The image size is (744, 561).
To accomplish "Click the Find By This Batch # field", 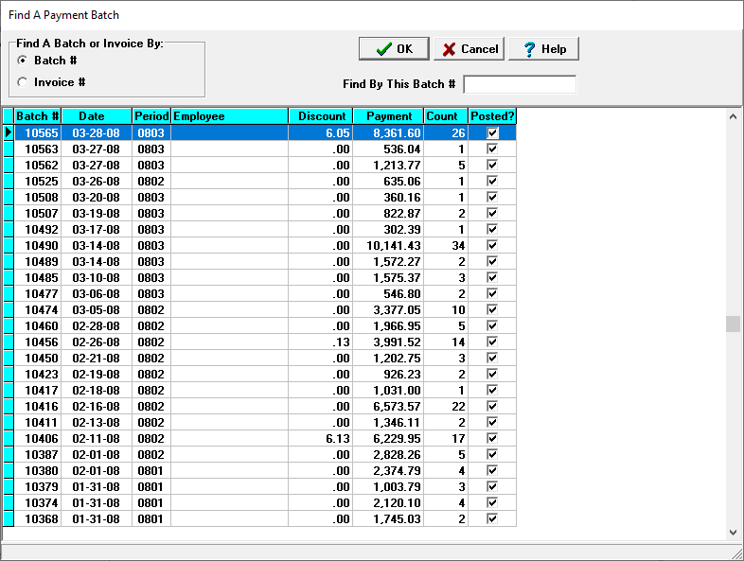I will 519,84.
